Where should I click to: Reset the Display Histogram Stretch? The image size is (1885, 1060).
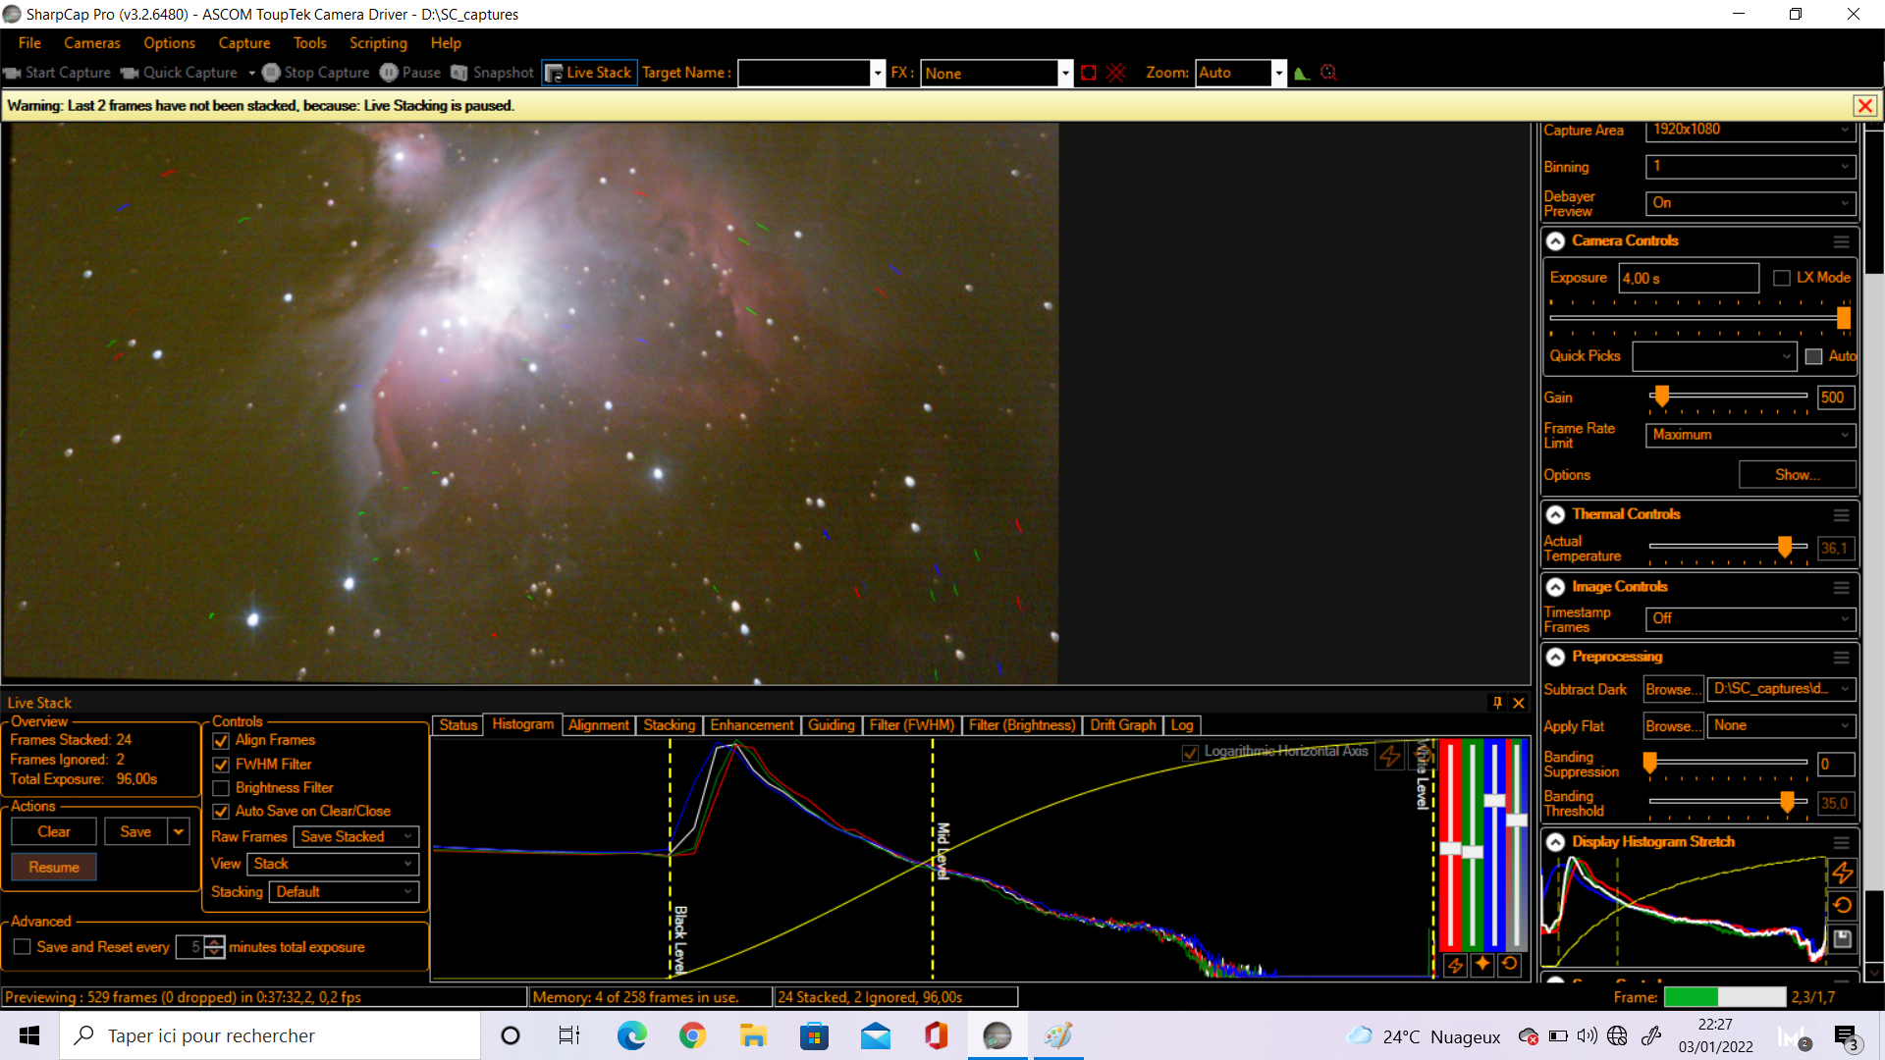pos(1842,905)
